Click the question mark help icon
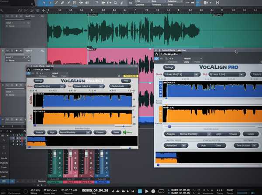 (97, 3)
